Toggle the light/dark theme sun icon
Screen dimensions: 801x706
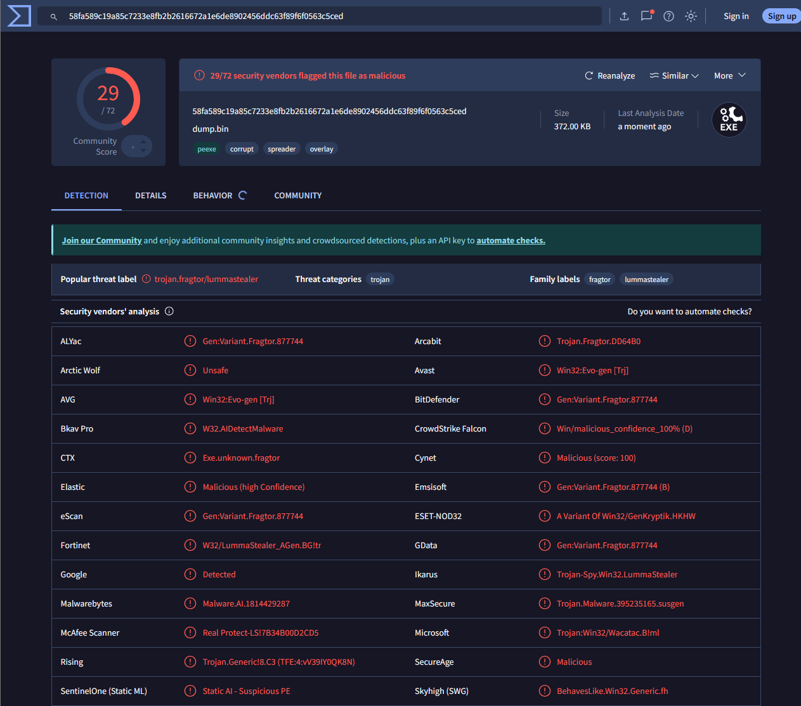coord(691,16)
